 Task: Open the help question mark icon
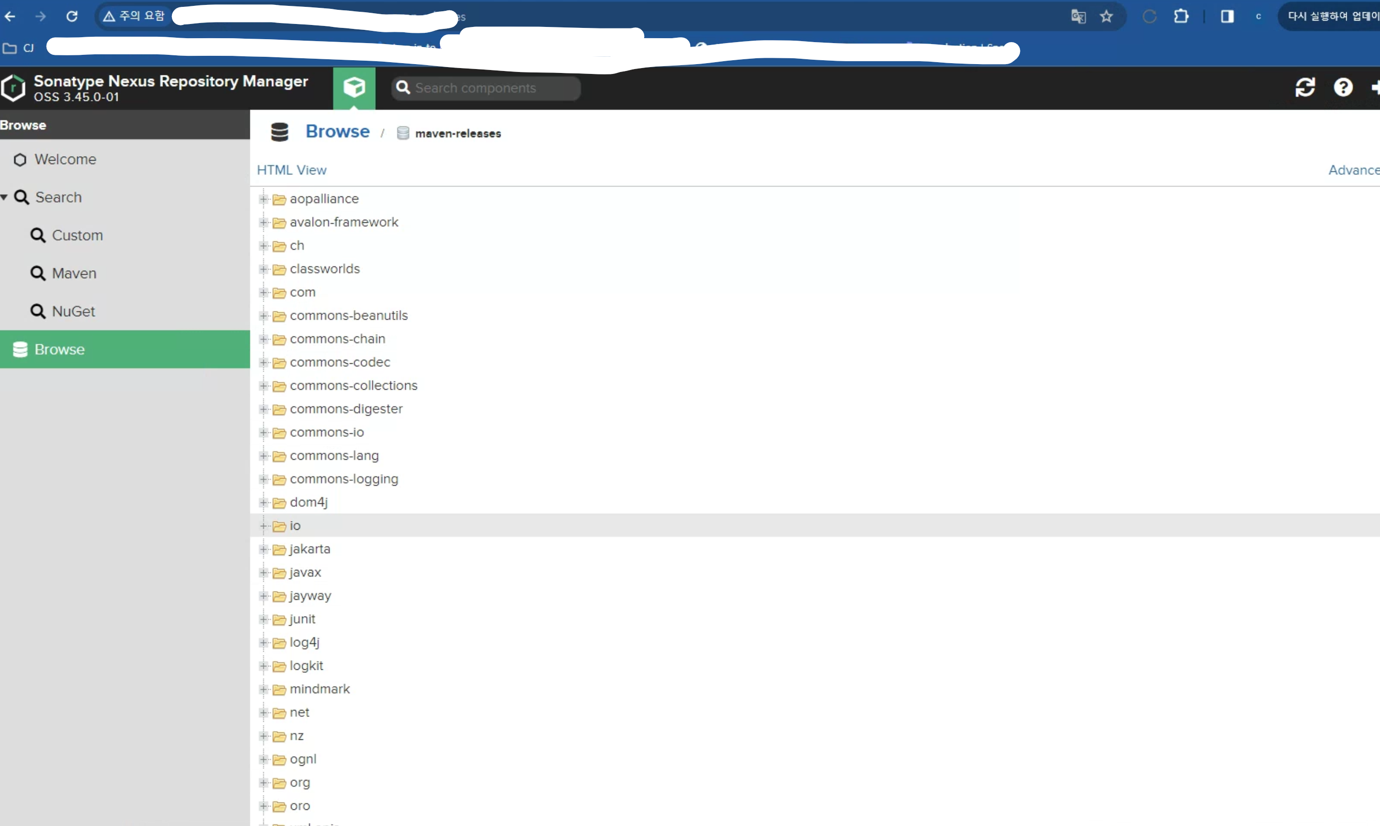pos(1343,87)
